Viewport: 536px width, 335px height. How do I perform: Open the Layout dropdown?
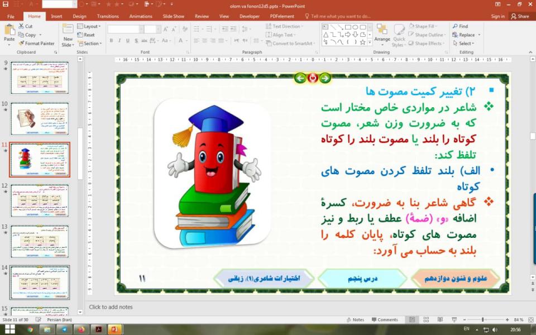pyautogui.click(x=89, y=26)
